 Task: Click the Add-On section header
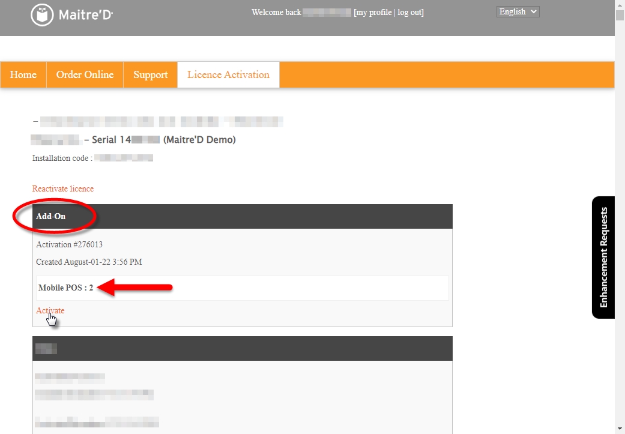pos(51,216)
